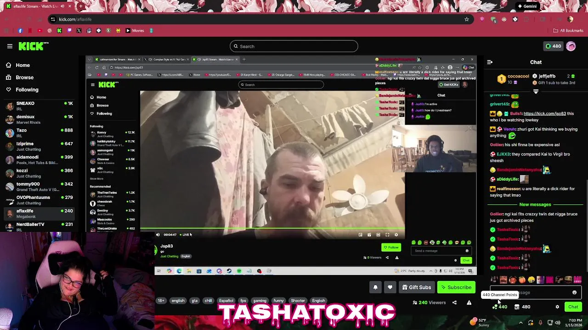Open the emoji picker in chat input
The image size is (588, 330).
point(574,292)
